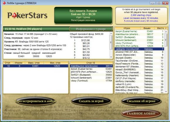This screenshot has width=170, height=122.
Task: Click the Следить за игрой button
Action: pyautogui.click(x=91, y=101)
